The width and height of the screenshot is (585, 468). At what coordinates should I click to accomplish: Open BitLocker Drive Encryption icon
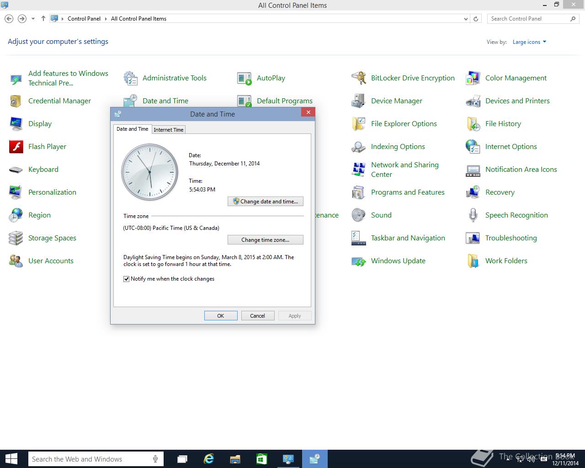click(x=359, y=78)
